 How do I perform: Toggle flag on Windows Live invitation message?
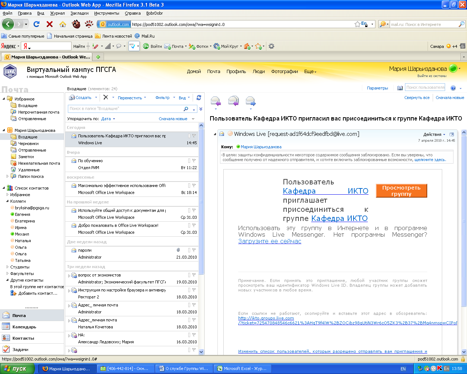point(194,136)
